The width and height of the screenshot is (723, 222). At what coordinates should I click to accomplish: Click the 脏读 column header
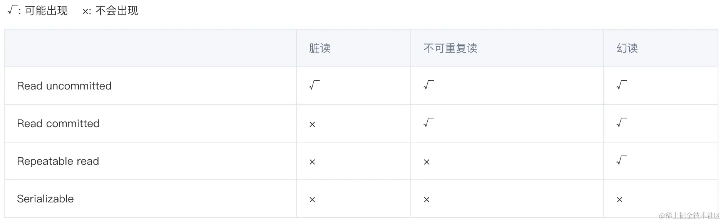tap(320, 48)
